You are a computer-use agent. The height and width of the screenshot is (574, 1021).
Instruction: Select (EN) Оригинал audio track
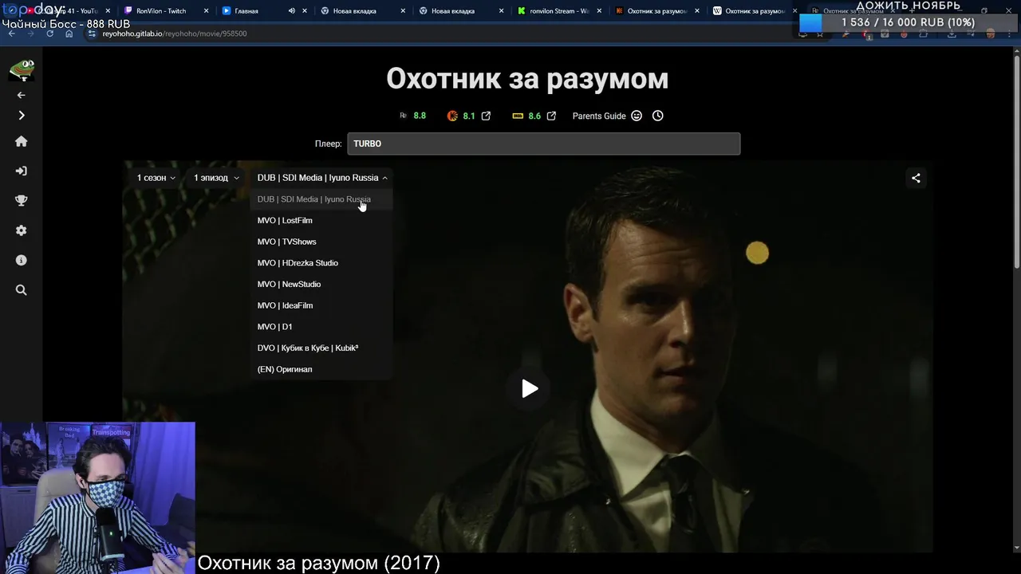321,369
